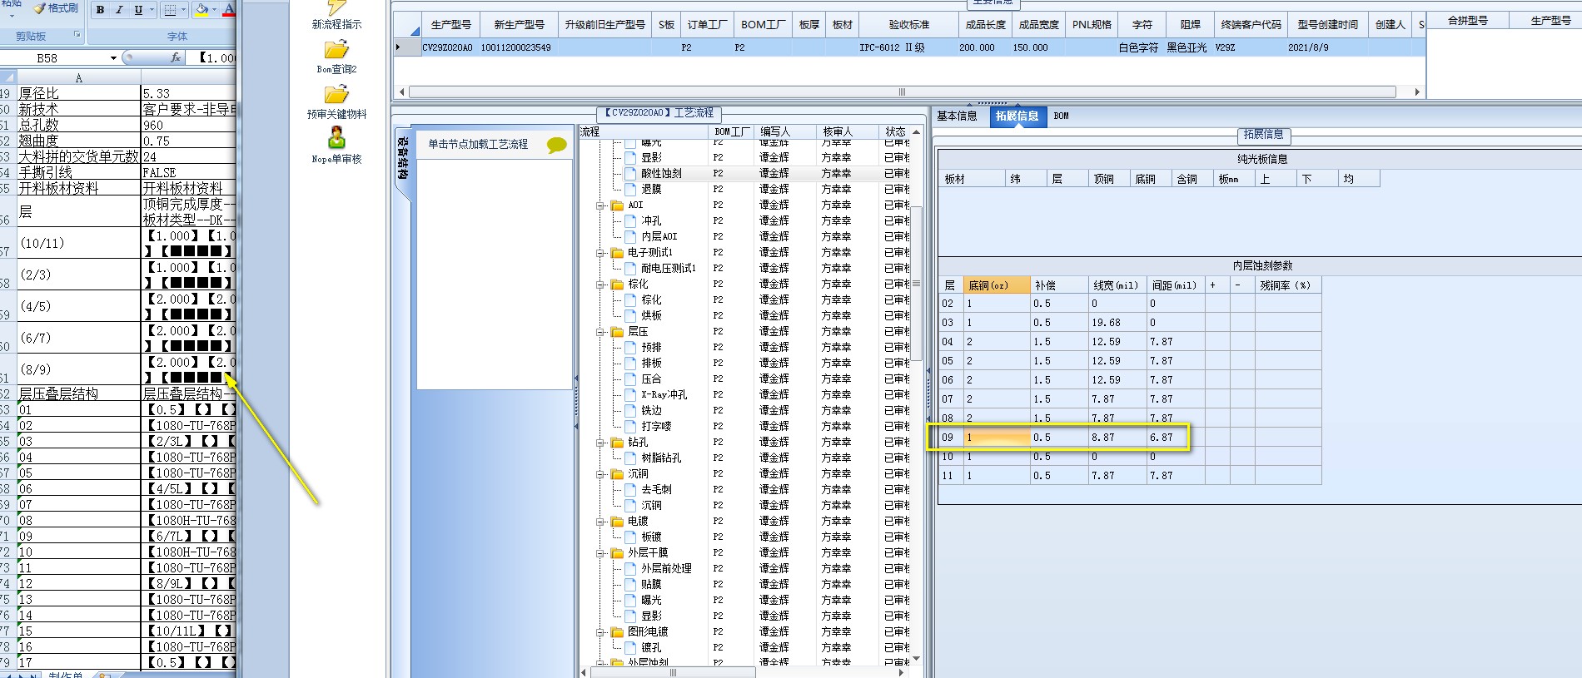
Task: Select the CV29Z020A0 production model row
Action: (x=908, y=48)
